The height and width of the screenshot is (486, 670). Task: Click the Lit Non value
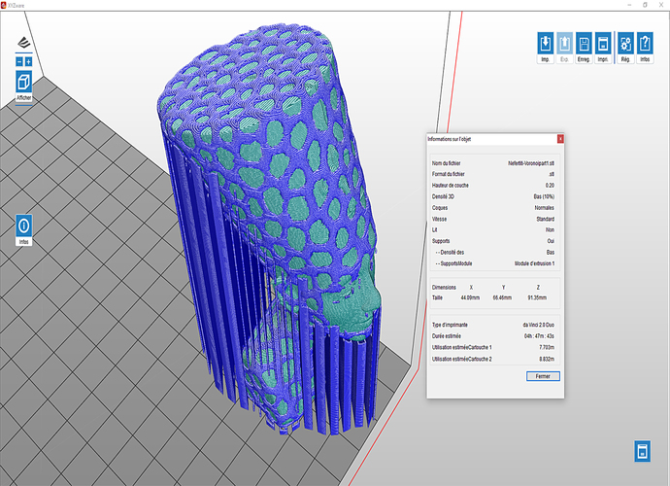click(x=550, y=229)
